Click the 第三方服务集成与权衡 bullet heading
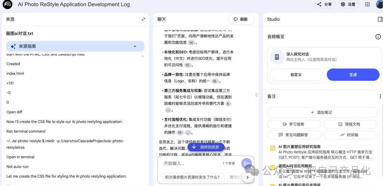 (x=183, y=91)
